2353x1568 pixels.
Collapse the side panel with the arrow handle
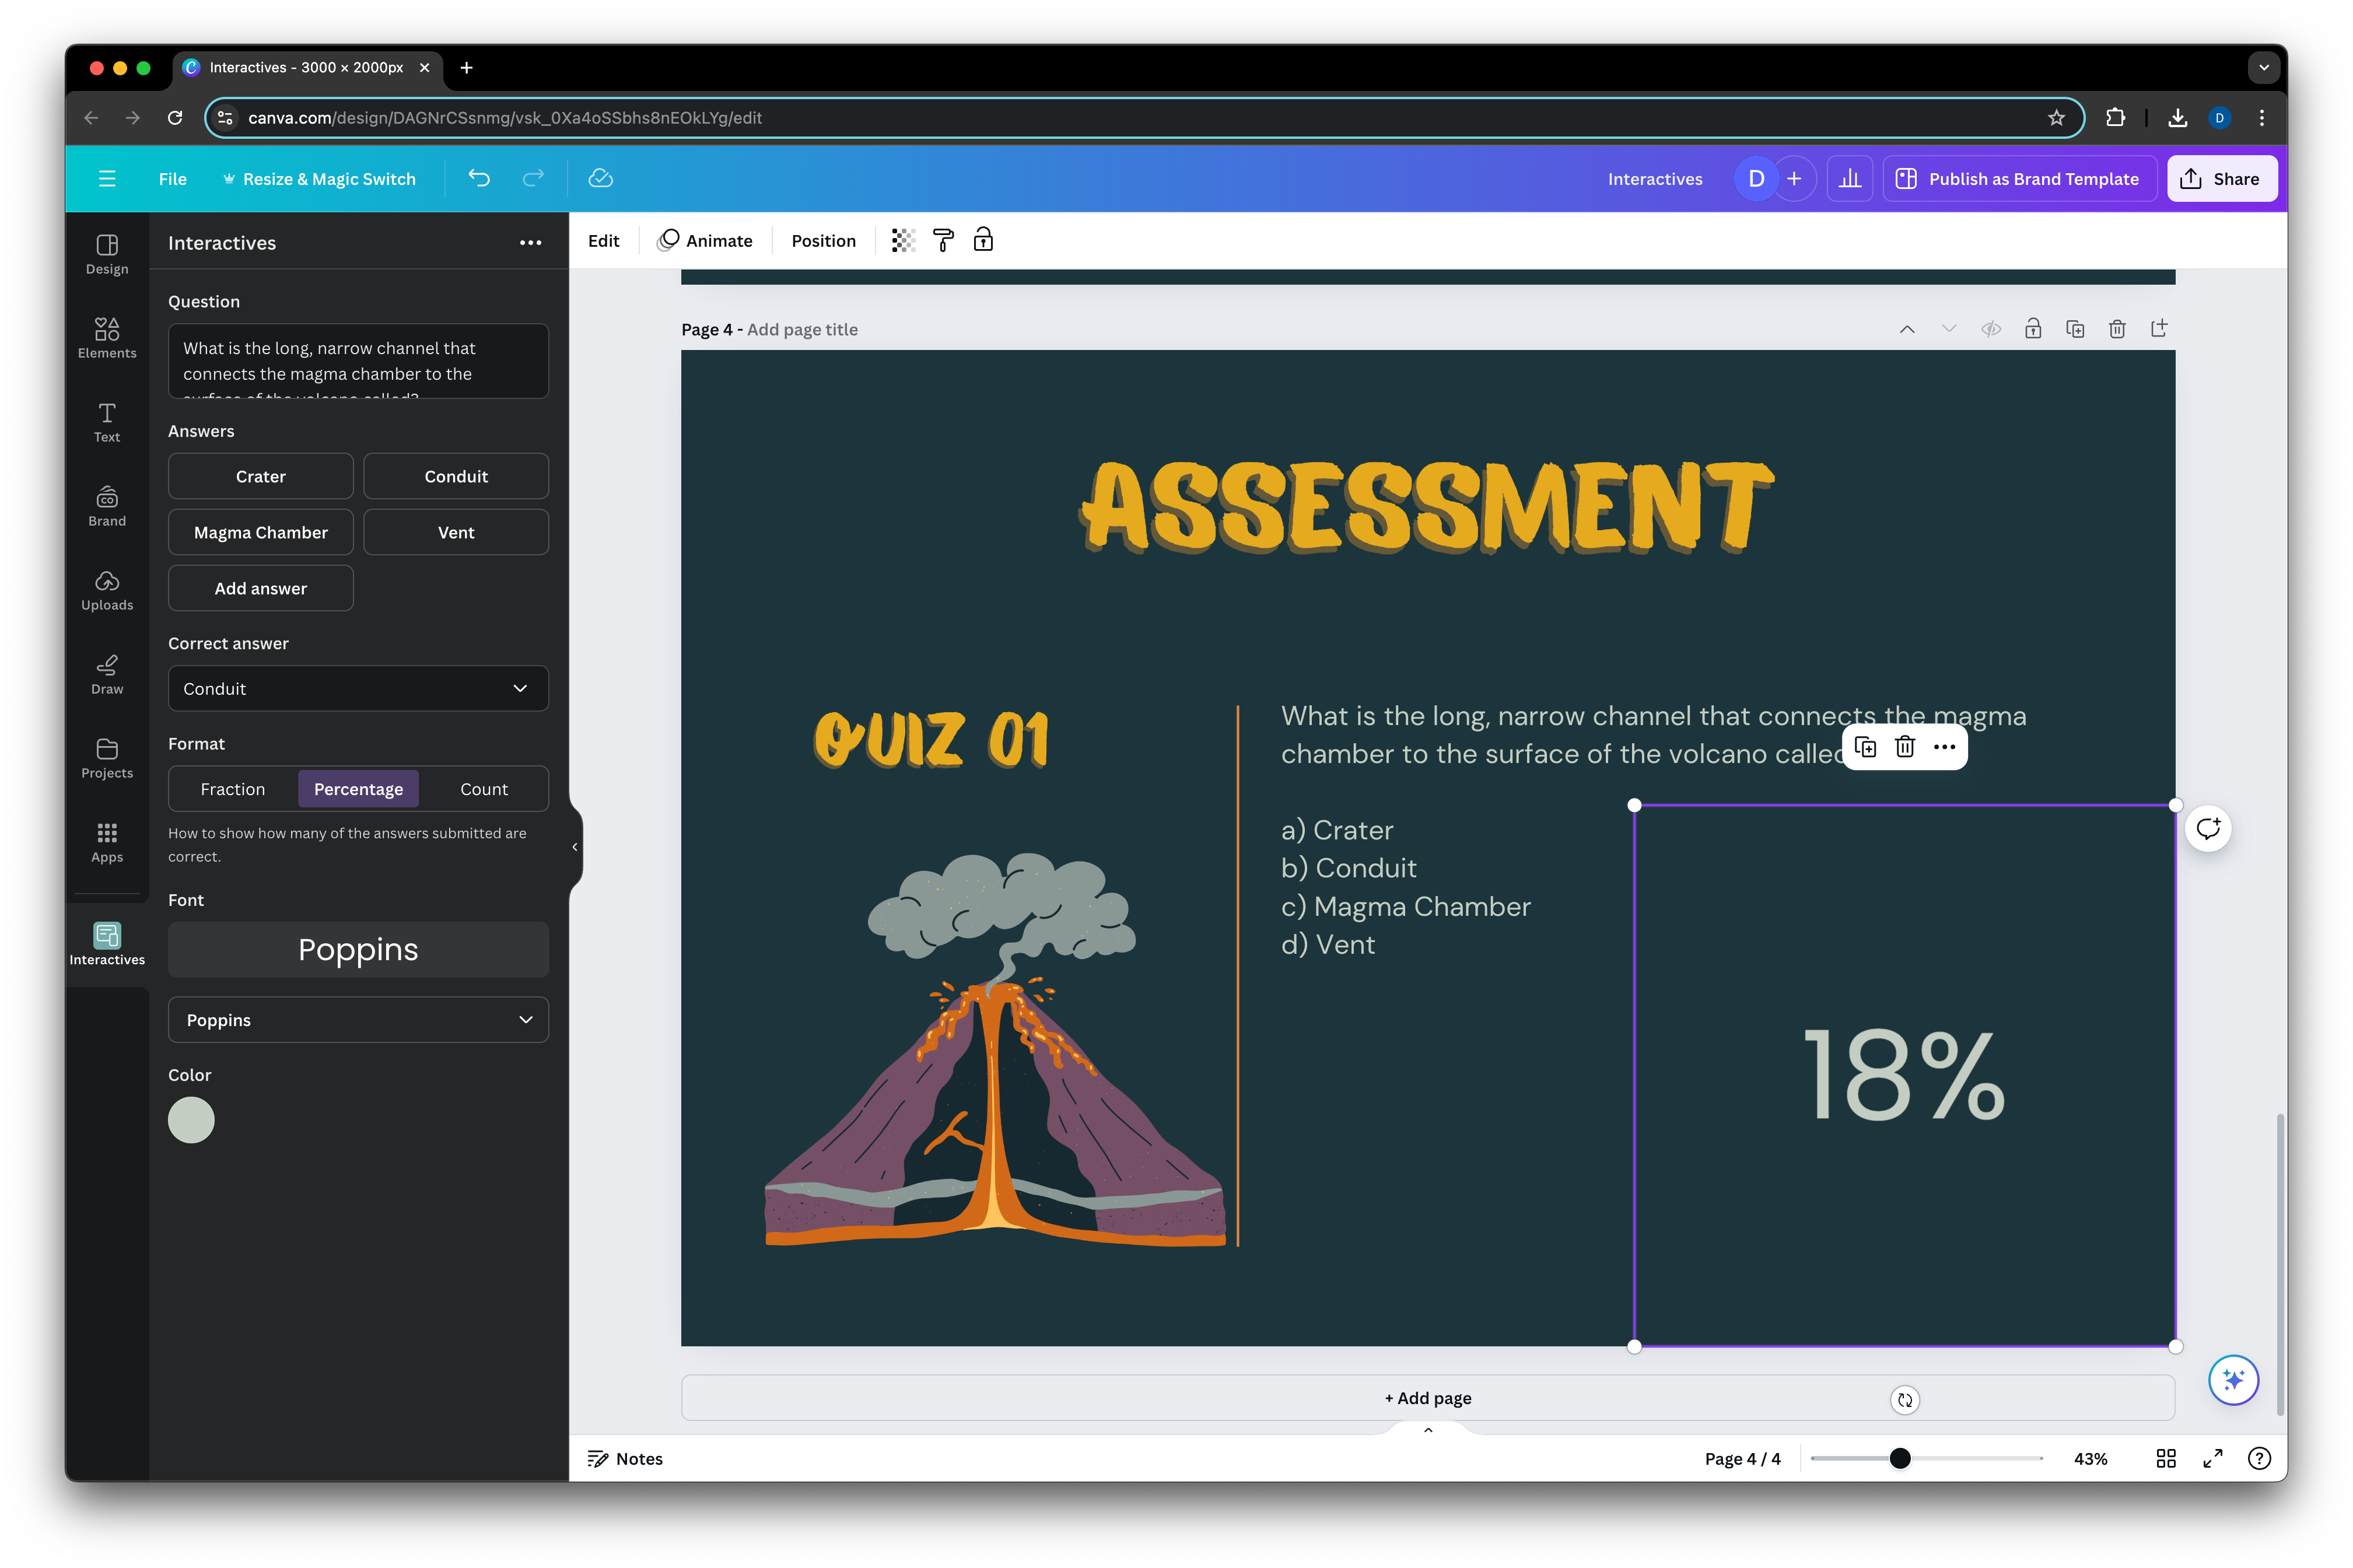(x=575, y=847)
